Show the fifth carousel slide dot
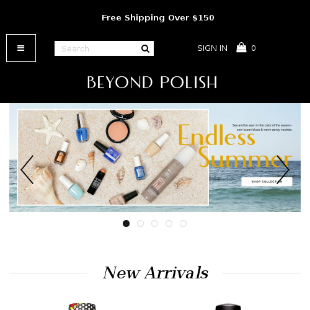The image size is (310, 310). (x=183, y=223)
